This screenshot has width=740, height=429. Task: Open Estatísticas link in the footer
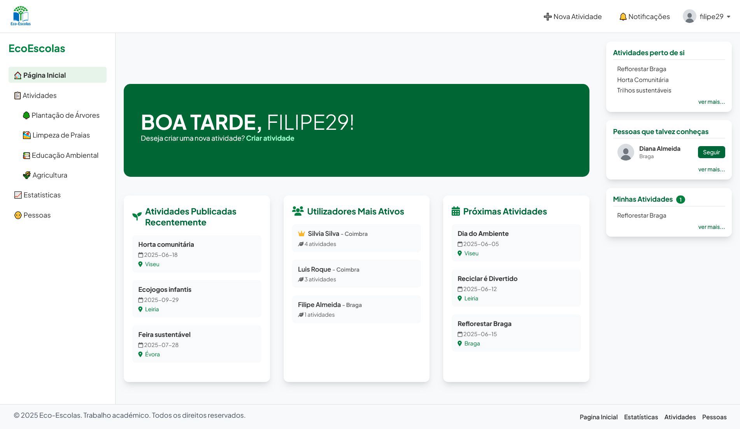pyautogui.click(x=641, y=417)
